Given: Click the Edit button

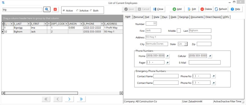Looking at the screenshot, I should [192, 9].
